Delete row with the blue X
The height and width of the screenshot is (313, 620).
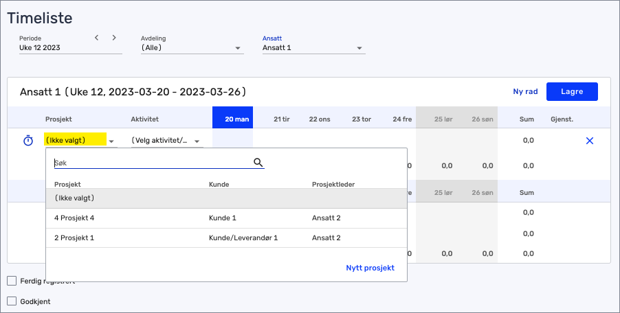point(589,141)
